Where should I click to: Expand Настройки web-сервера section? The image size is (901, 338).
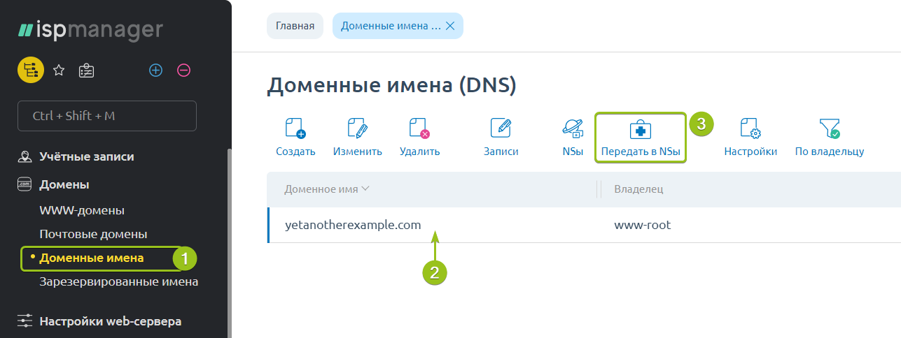pos(111,321)
